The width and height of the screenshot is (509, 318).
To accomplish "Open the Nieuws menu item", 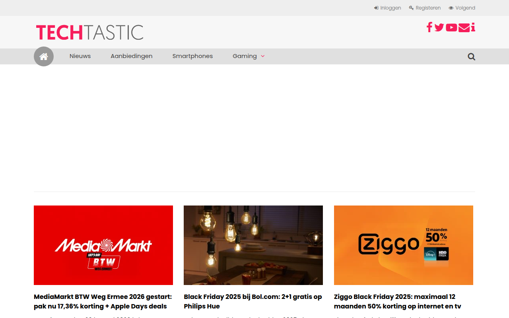I will [80, 56].
